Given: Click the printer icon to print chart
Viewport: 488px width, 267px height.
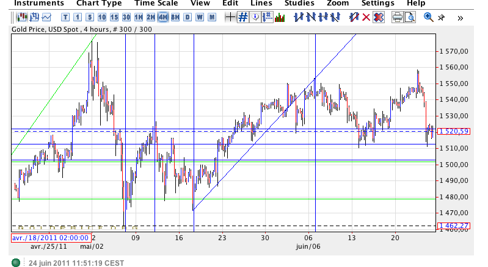Looking at the screenshot, I should [x=397, y=17].
